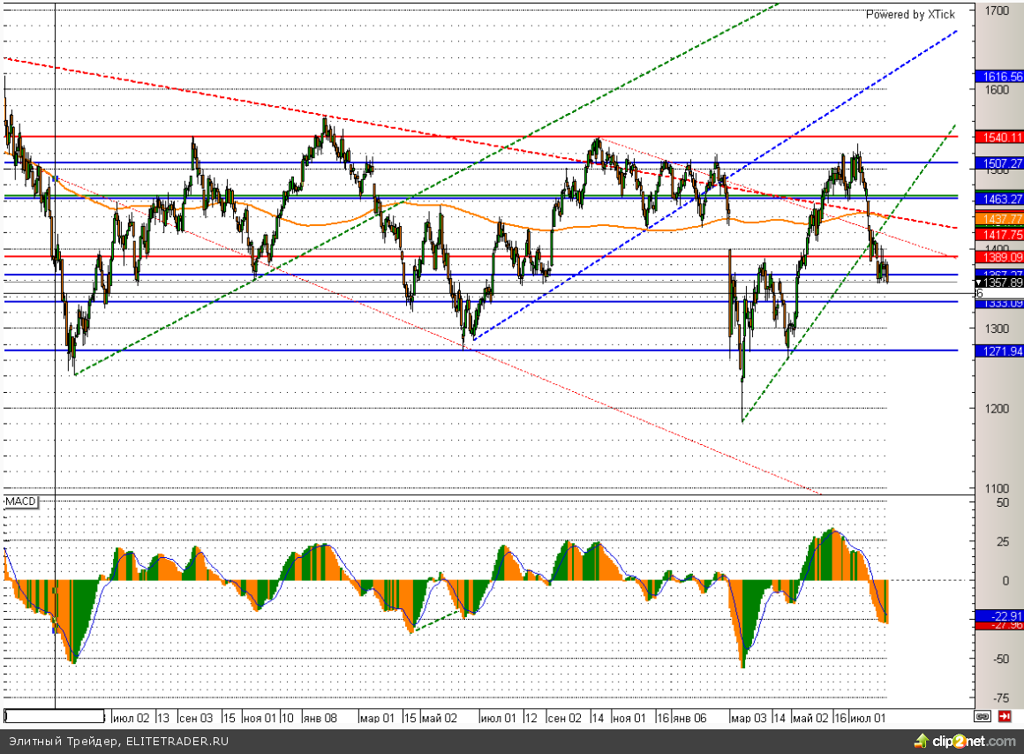The width and height of the screenshot is (1024, 754).
Task: Click the 'июл 01' date after 'май 02' 15
Action: click(x=498, y=718)
